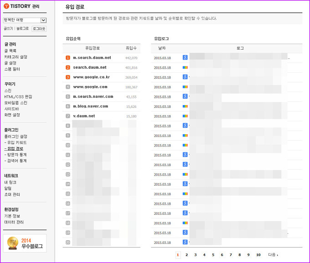The height and width of the screenshot is (263, 310).
Task: Click the visit count 369,054
Action: tap(131, 77)
